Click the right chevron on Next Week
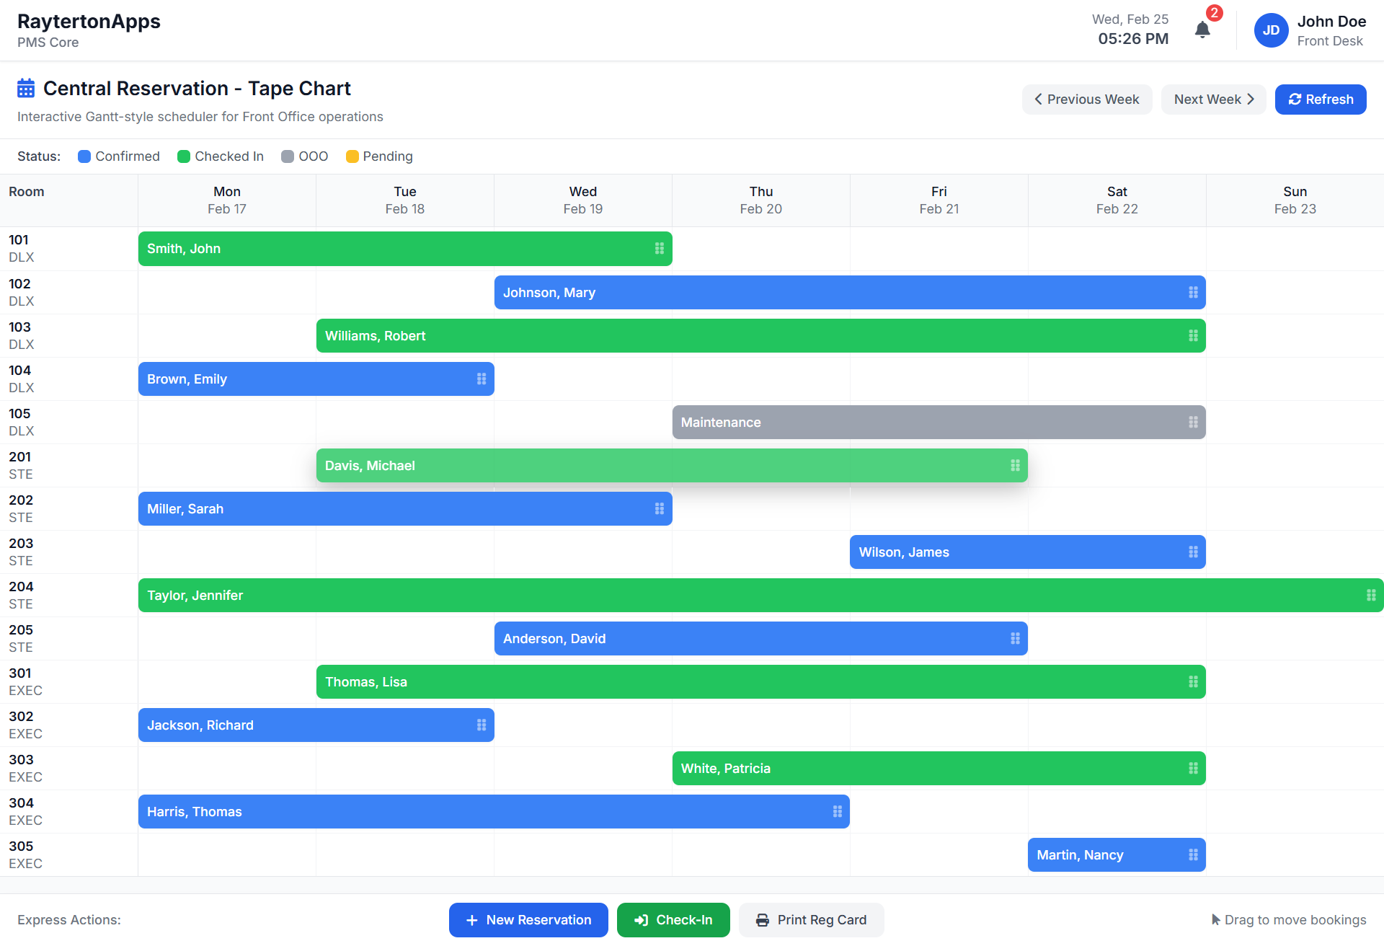 [1251, 99]
